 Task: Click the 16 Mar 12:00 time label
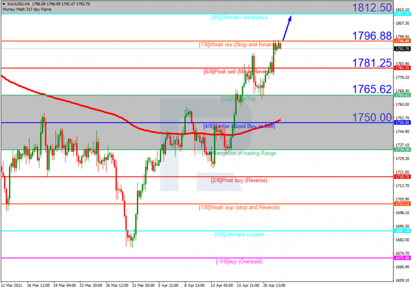[x=38, y=286]
